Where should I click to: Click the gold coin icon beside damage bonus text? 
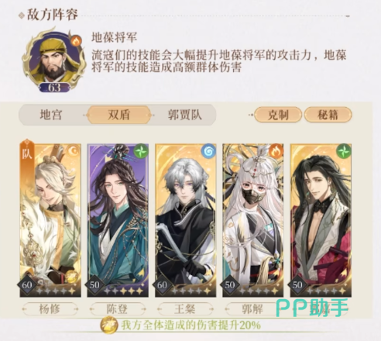(x=109, y=325)
